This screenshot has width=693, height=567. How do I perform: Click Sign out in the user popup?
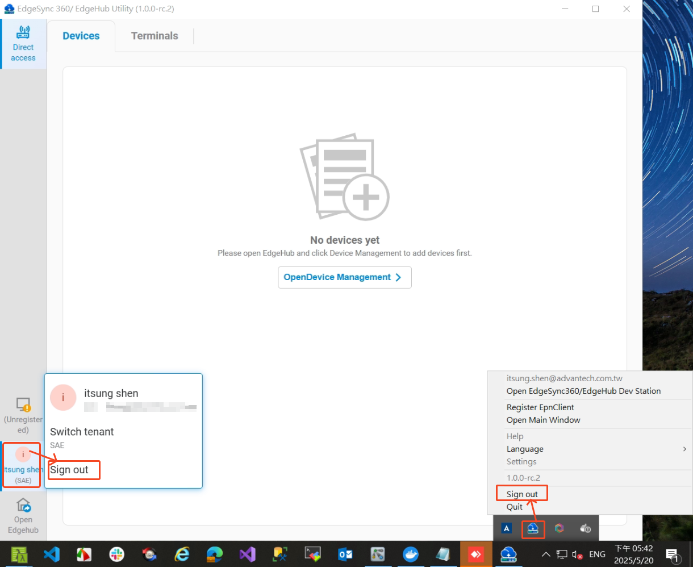pyautogui.click(x=69, y=470)
